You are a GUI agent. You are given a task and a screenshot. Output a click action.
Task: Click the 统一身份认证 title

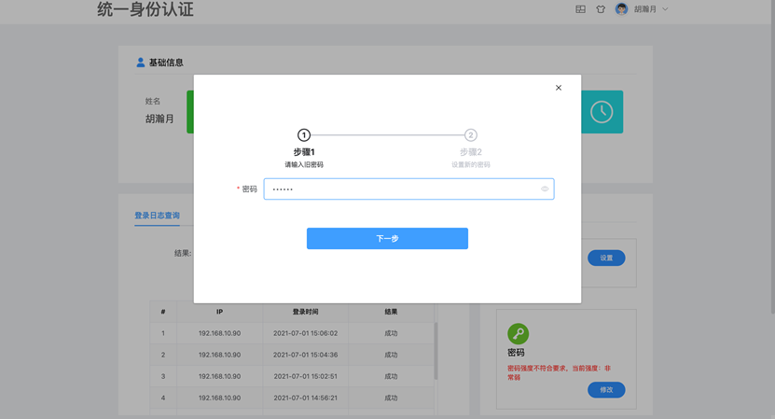click(145, 9)
